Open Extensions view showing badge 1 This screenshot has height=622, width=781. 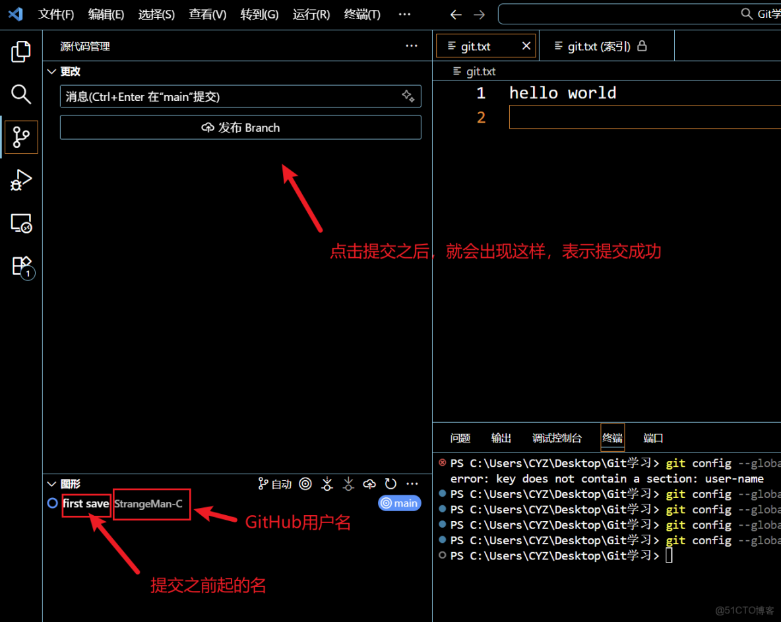[x=21, y=266]
